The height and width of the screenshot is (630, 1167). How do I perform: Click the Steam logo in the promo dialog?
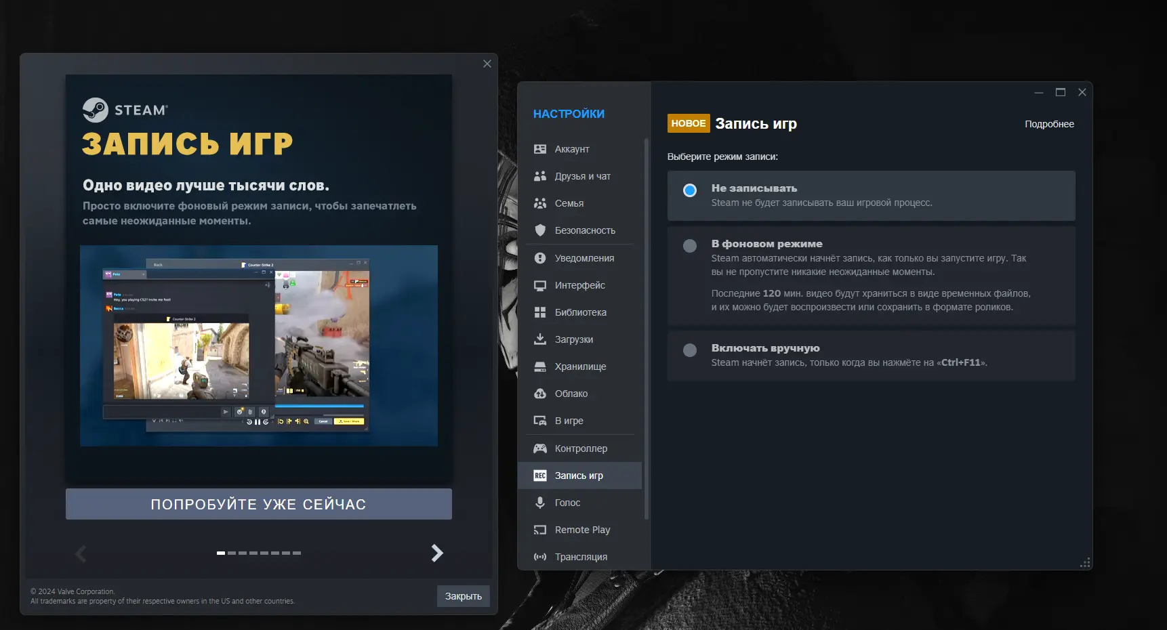pyautogui.click(x=125, y=110)
